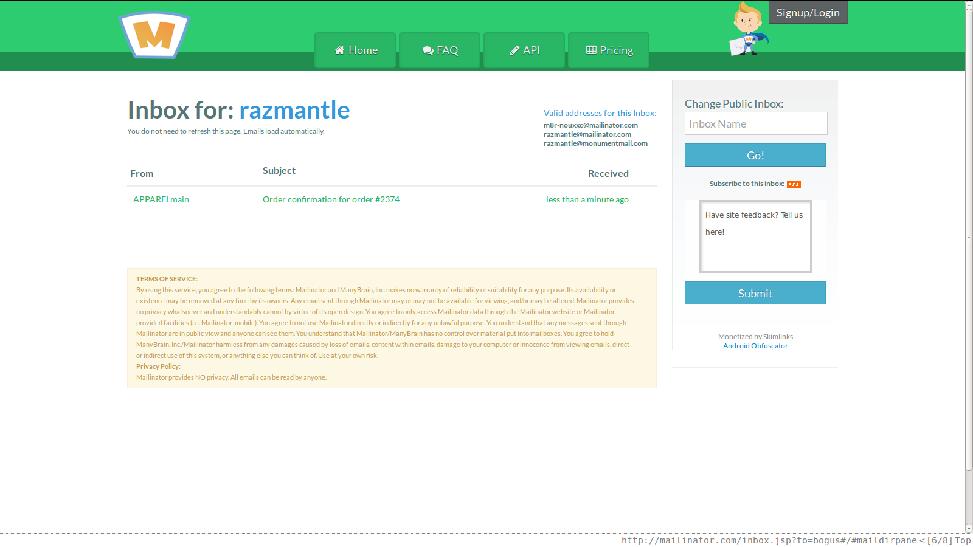Click the Signup/Login button
This screenshot has width=973, height=547.
(x=808, y=12)
